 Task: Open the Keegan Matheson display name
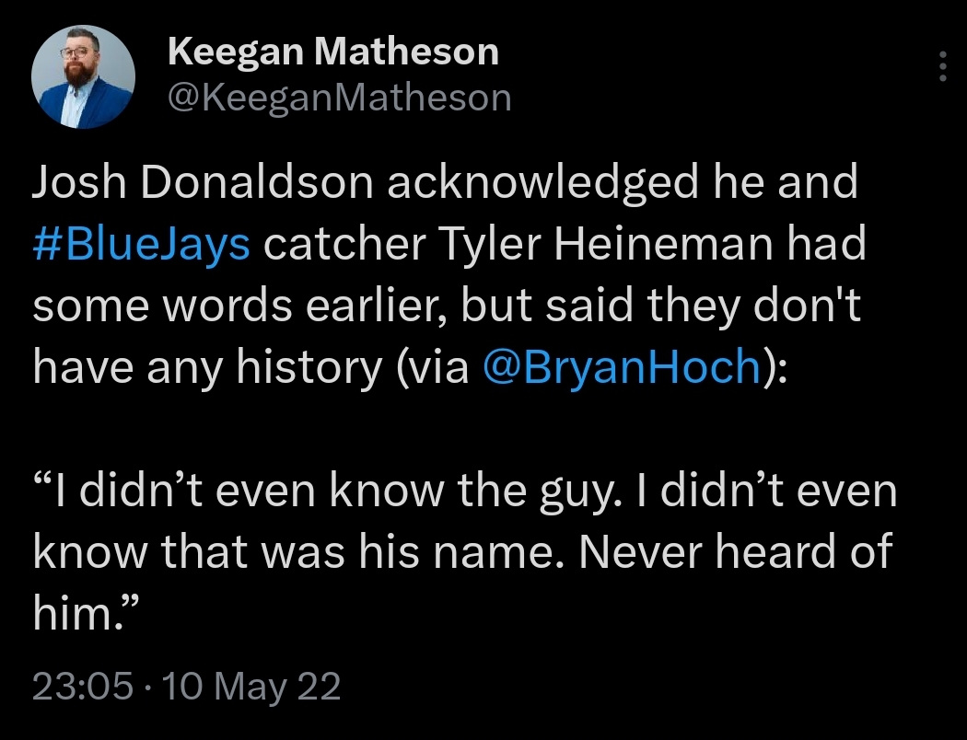click(x=333, y=52)
